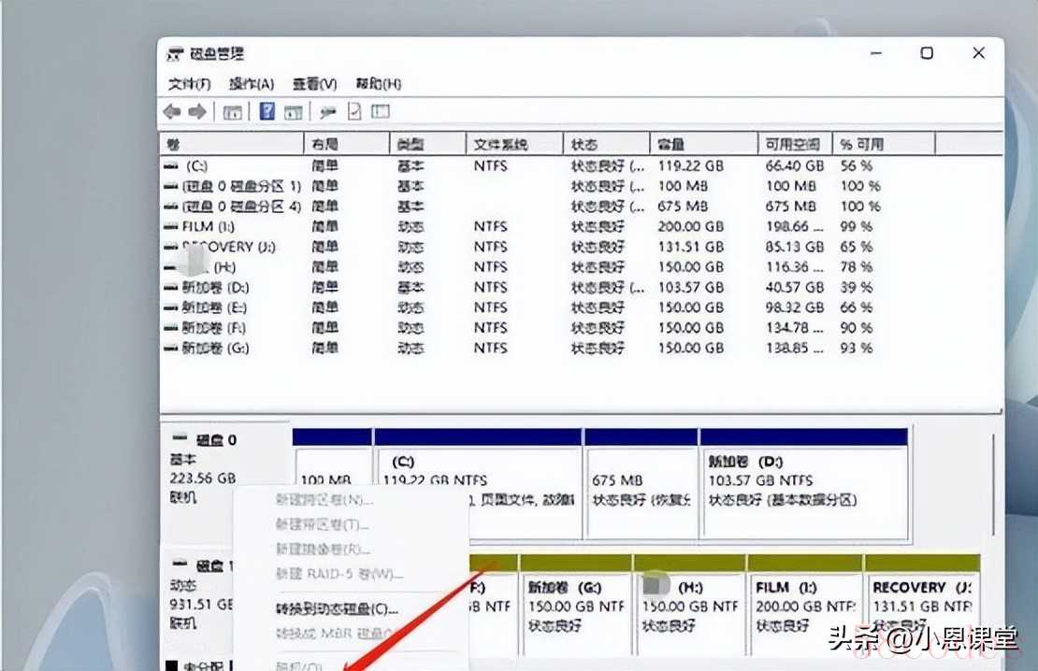Viewport: 1038px width, 671px height.
Task: Open the 操作(A) menu
Action: pyautogui.click(x=252, y=84)
